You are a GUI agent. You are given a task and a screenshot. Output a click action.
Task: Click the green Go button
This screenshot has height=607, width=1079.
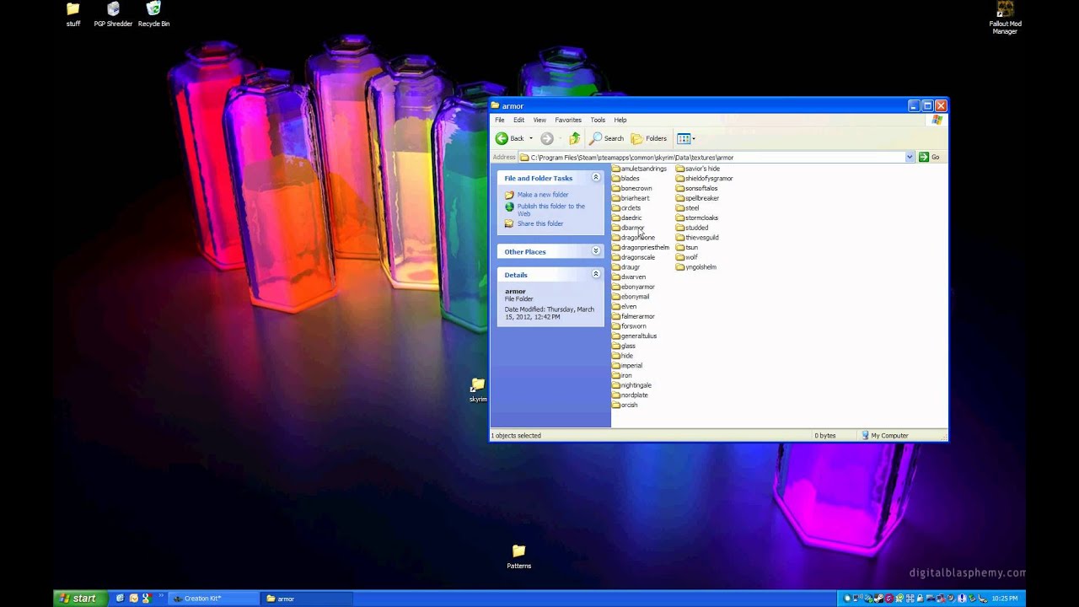929,157
